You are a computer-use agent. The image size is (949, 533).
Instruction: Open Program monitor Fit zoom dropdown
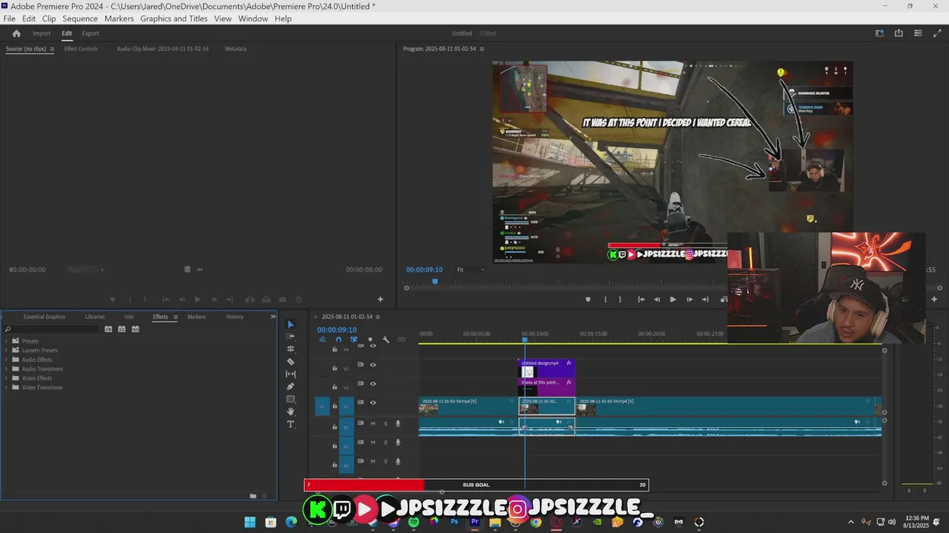coord(470,269)
